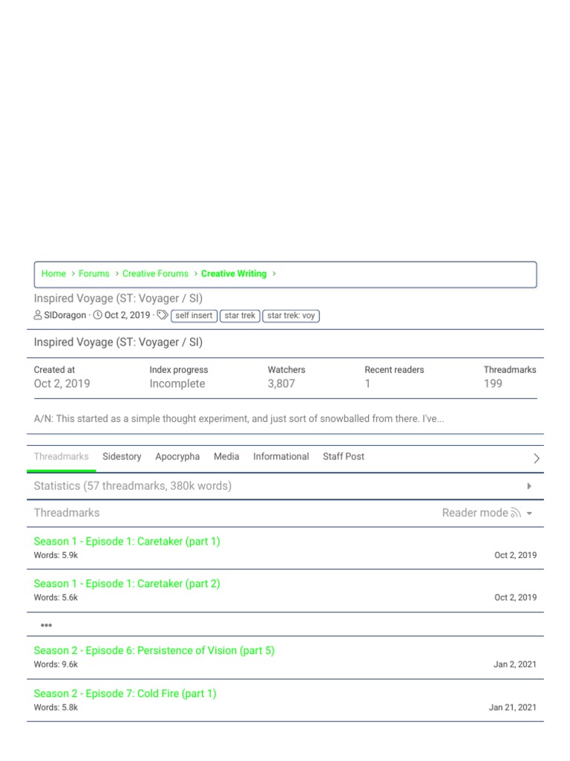Image resolution: width=570 pixels, height=761 pixels.
Task: Open the Staff Post tab
Action: pyautogui.click(x=344, y=457)
